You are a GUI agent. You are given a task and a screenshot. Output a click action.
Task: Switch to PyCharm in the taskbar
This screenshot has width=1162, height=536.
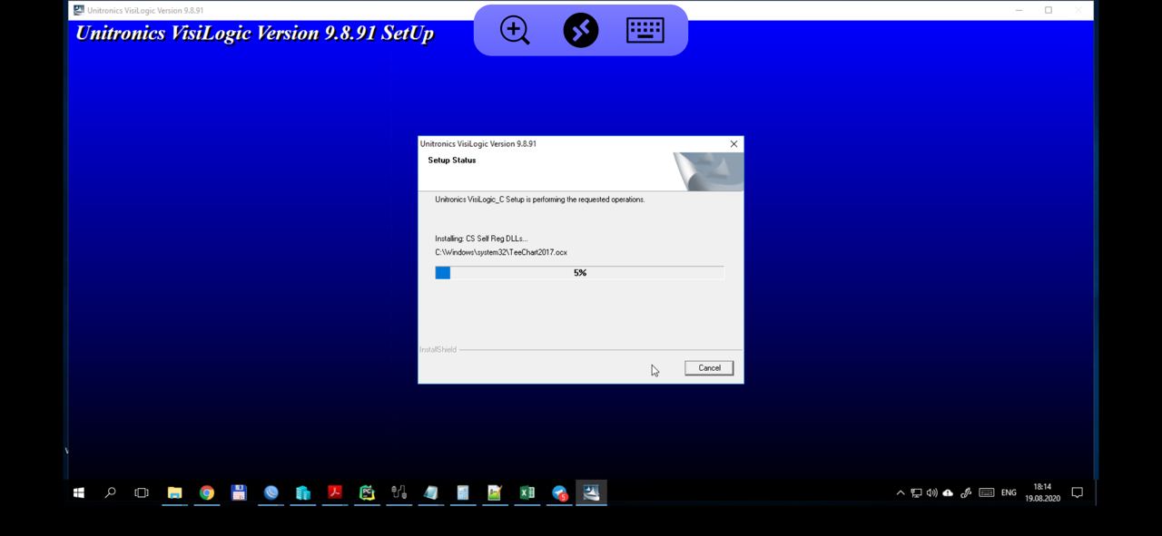tap(367, 492)
